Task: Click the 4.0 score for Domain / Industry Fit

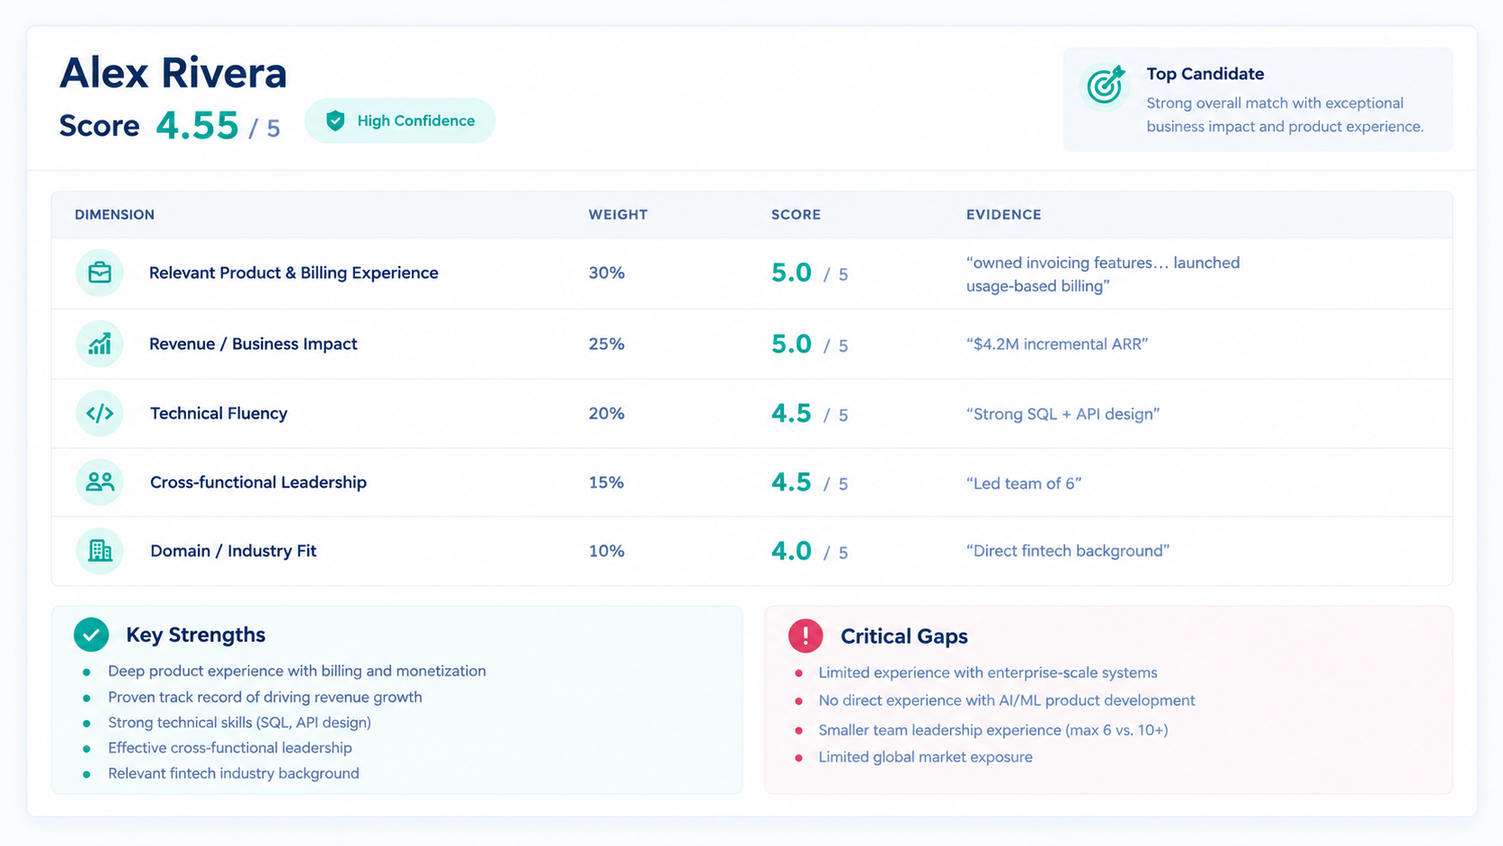Action: click(x=791, y=551)
